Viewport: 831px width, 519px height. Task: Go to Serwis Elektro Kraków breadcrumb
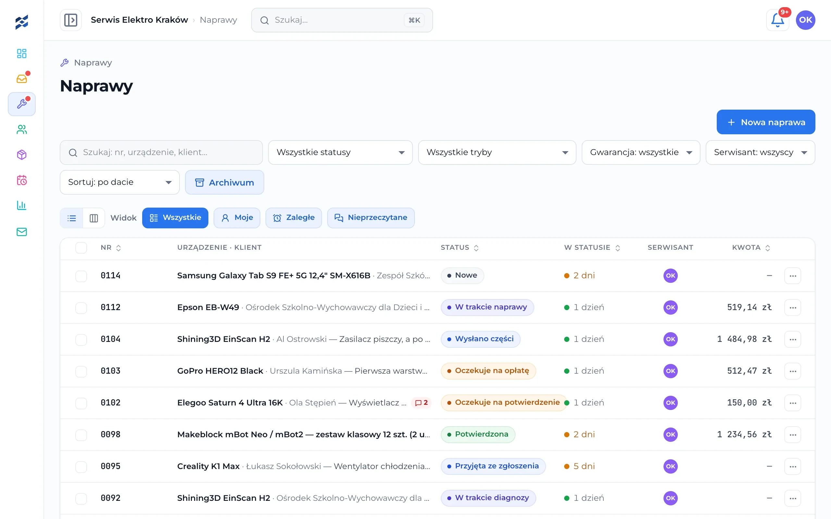coord(139,20)
